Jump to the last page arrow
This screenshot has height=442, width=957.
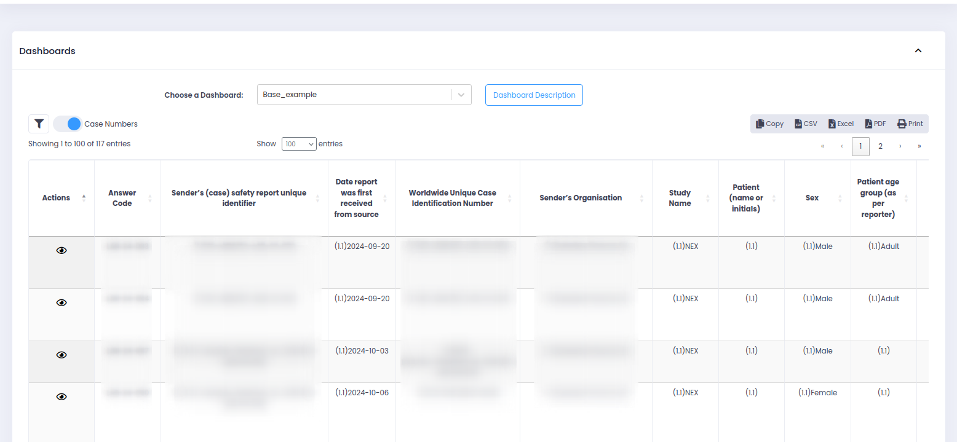(x=919, y=146)
